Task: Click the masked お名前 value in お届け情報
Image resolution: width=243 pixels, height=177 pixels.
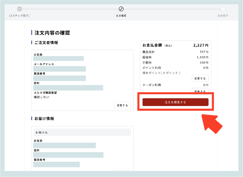Action: click(64, 145)
